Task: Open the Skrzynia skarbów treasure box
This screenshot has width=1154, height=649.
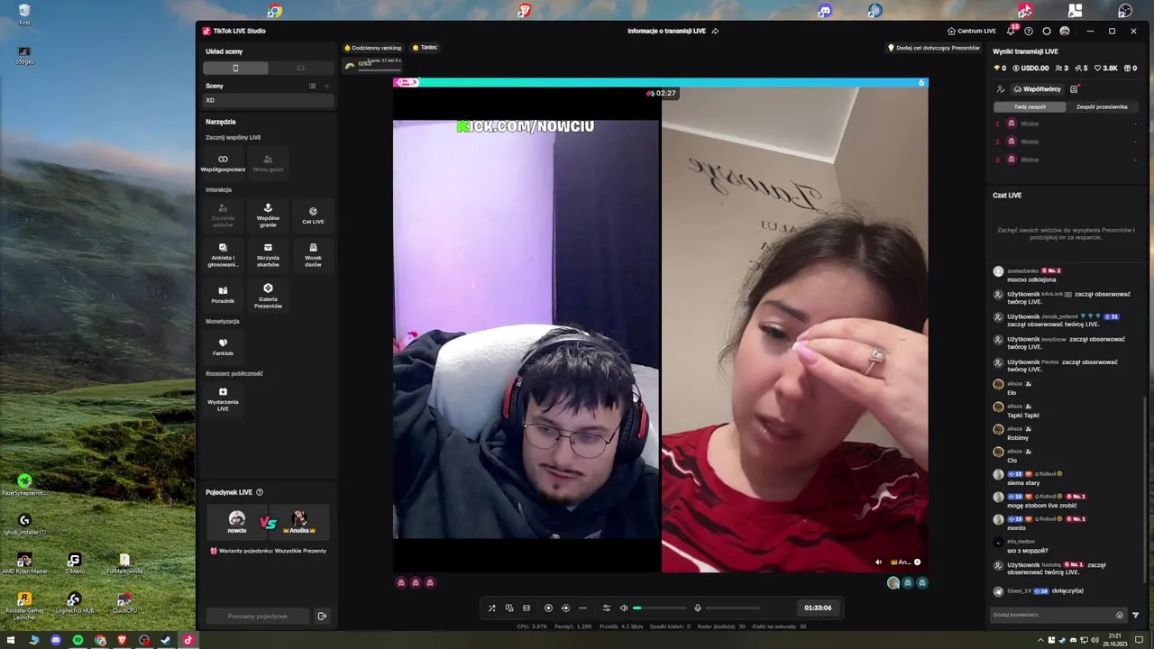Action: [268, 255]
